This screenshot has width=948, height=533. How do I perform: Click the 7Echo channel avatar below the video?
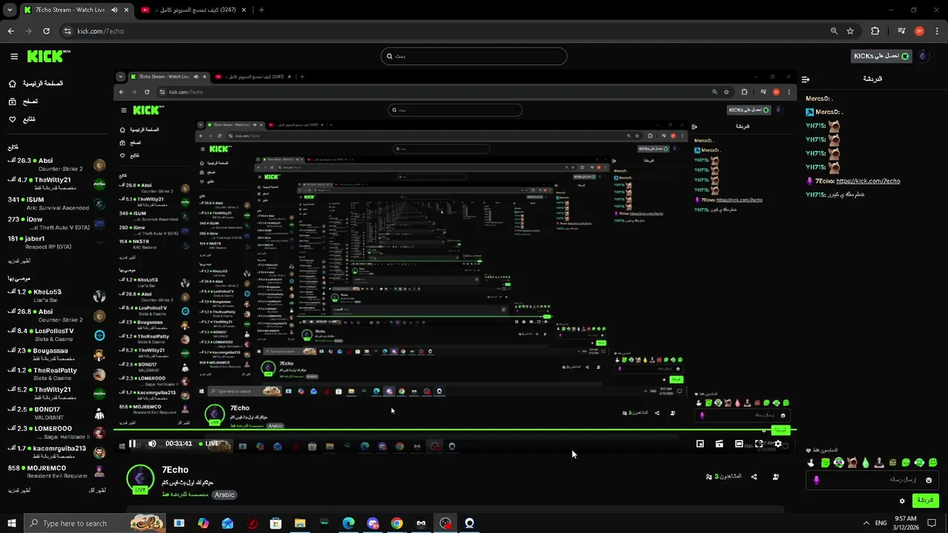point(140,479)
